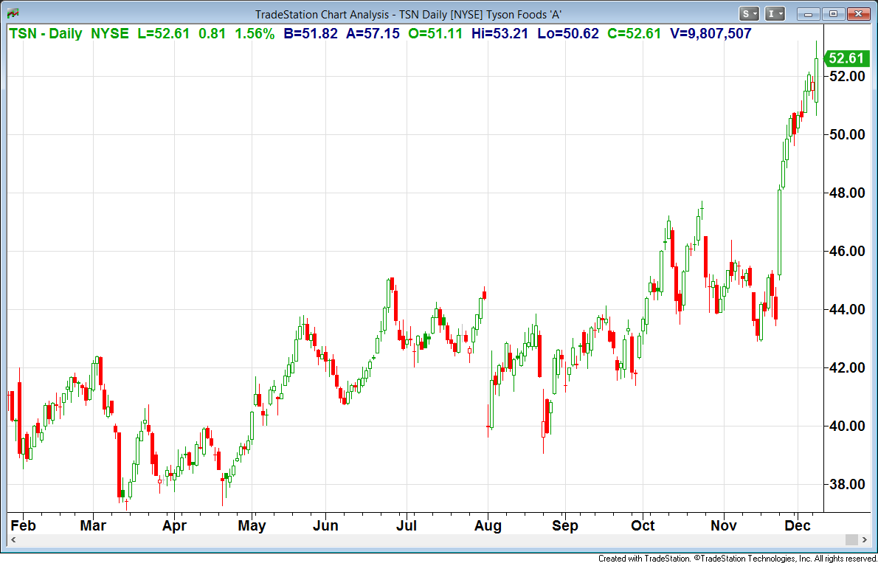Click the Dec date axis label

(798, 526)
